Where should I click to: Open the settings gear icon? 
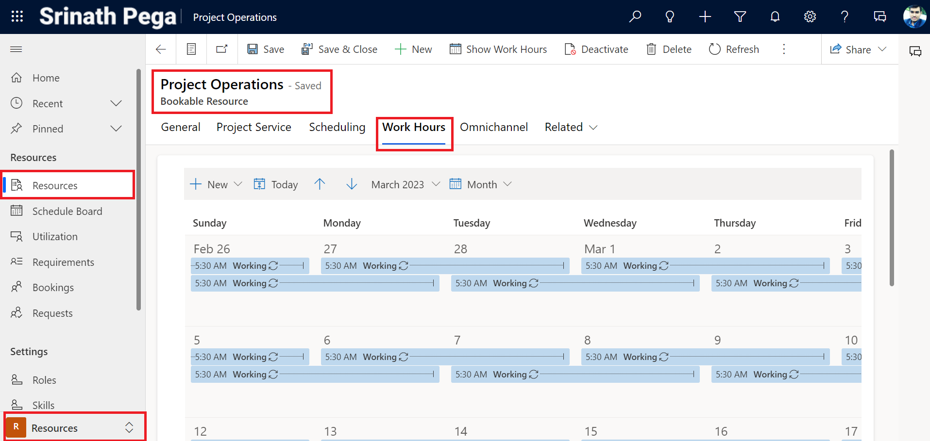(810, 16)
